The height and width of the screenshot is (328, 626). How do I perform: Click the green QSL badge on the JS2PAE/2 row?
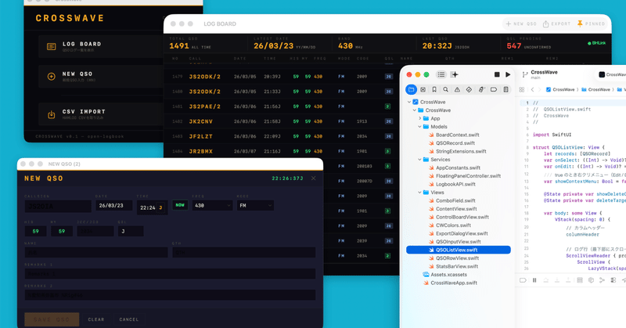pos(387,106)
